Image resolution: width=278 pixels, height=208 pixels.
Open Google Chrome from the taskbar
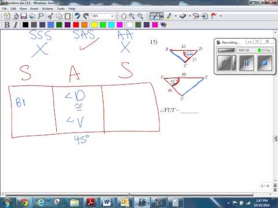pos(24,203)
